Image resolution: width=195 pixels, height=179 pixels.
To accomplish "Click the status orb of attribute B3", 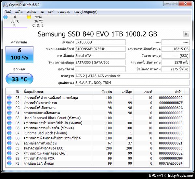I will [9, 118].
